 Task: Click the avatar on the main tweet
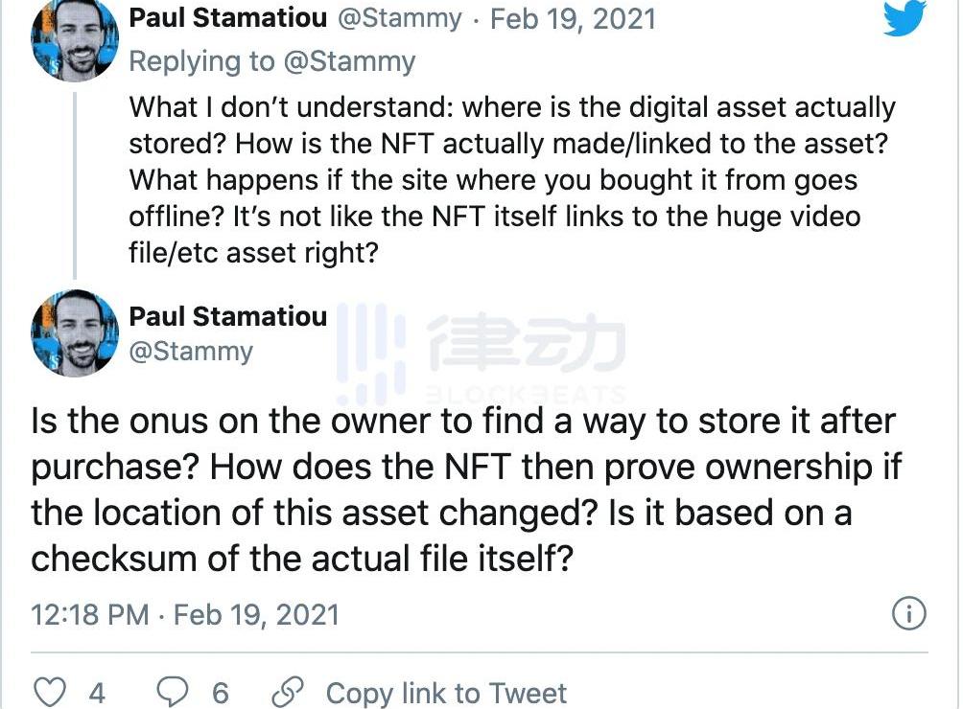pyautogui.click(x=74, y=332)
